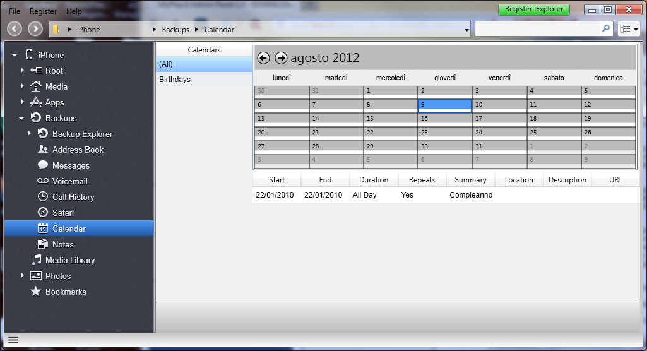Open Address Book in the sidebar
The image size is (647, 351).
coord(78,150)
